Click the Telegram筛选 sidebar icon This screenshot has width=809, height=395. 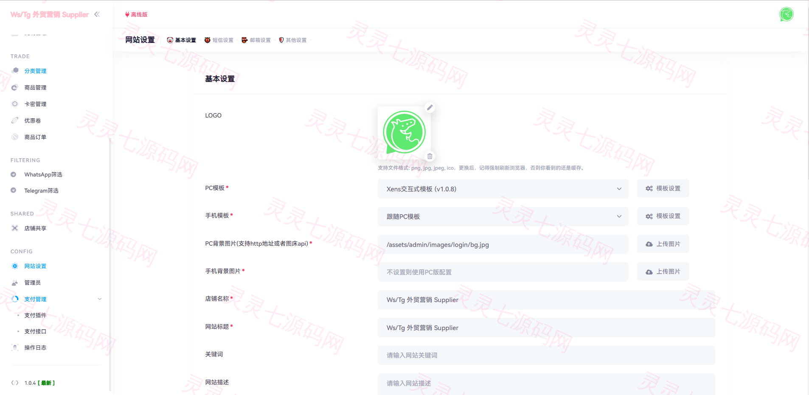tap(14, 190)
